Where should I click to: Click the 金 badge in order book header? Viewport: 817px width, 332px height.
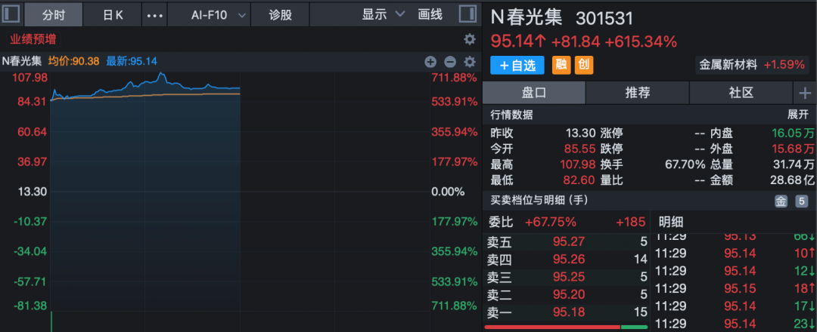point(781,201)
